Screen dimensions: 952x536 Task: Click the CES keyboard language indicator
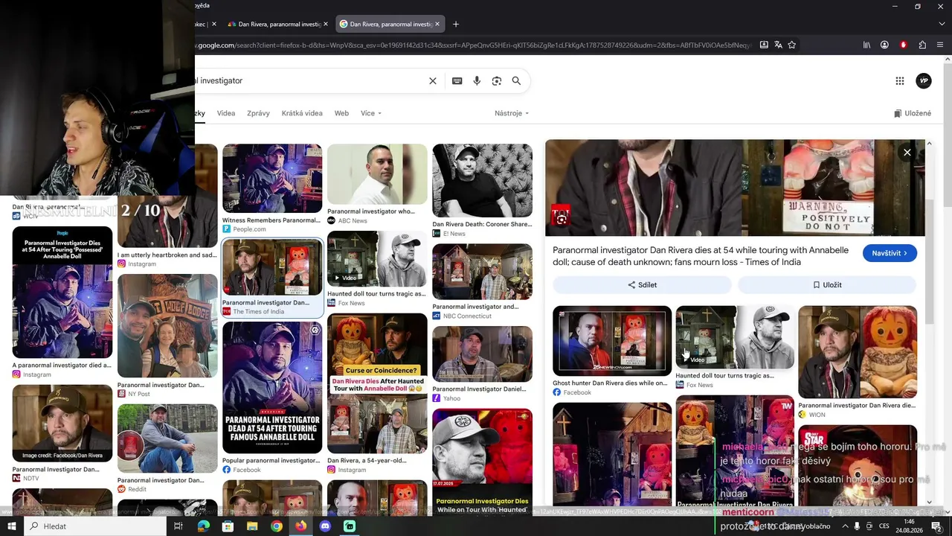pyautogui.click(x=884, y=526)
